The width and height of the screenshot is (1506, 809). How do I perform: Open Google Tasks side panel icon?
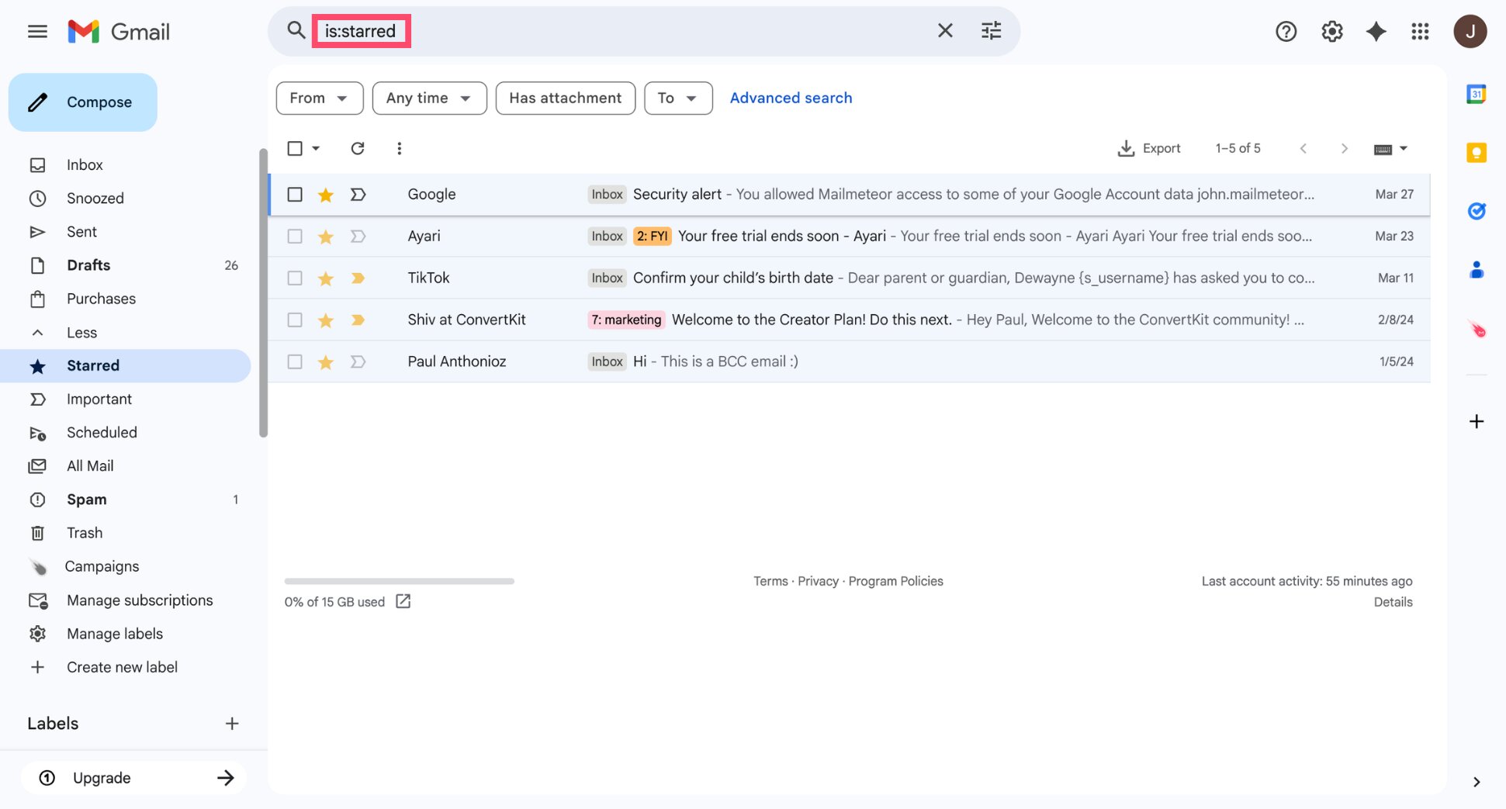(1476, 211)
